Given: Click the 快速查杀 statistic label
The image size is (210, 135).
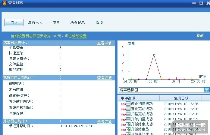Looking at the screenshot, I should (17, 53).
